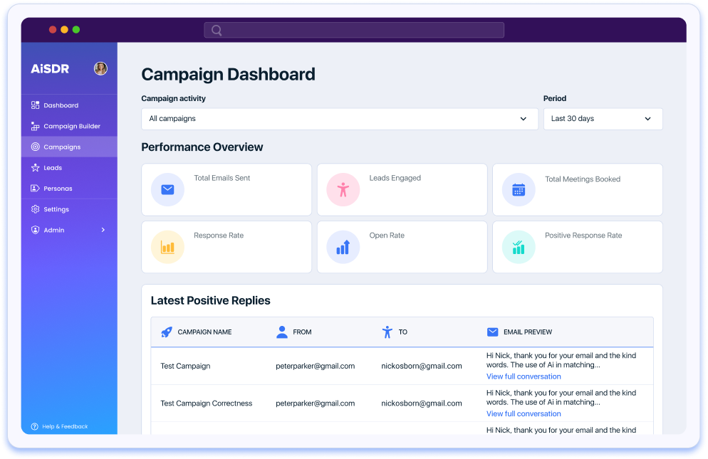Open the user avatar in the sidebar
Screen dimensions: 708x459
[x=100, y=68]
